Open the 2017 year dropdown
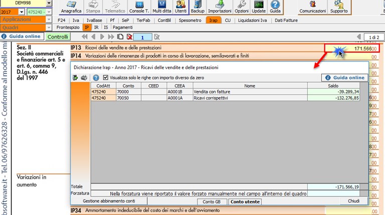 22,12
